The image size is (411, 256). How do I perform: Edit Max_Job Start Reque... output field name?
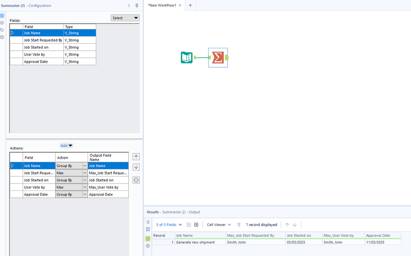coord(108,173)
